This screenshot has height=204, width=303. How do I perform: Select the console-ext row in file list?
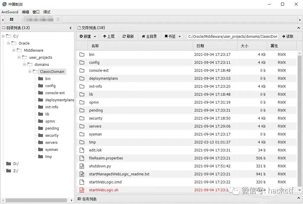tap(187, 71)
